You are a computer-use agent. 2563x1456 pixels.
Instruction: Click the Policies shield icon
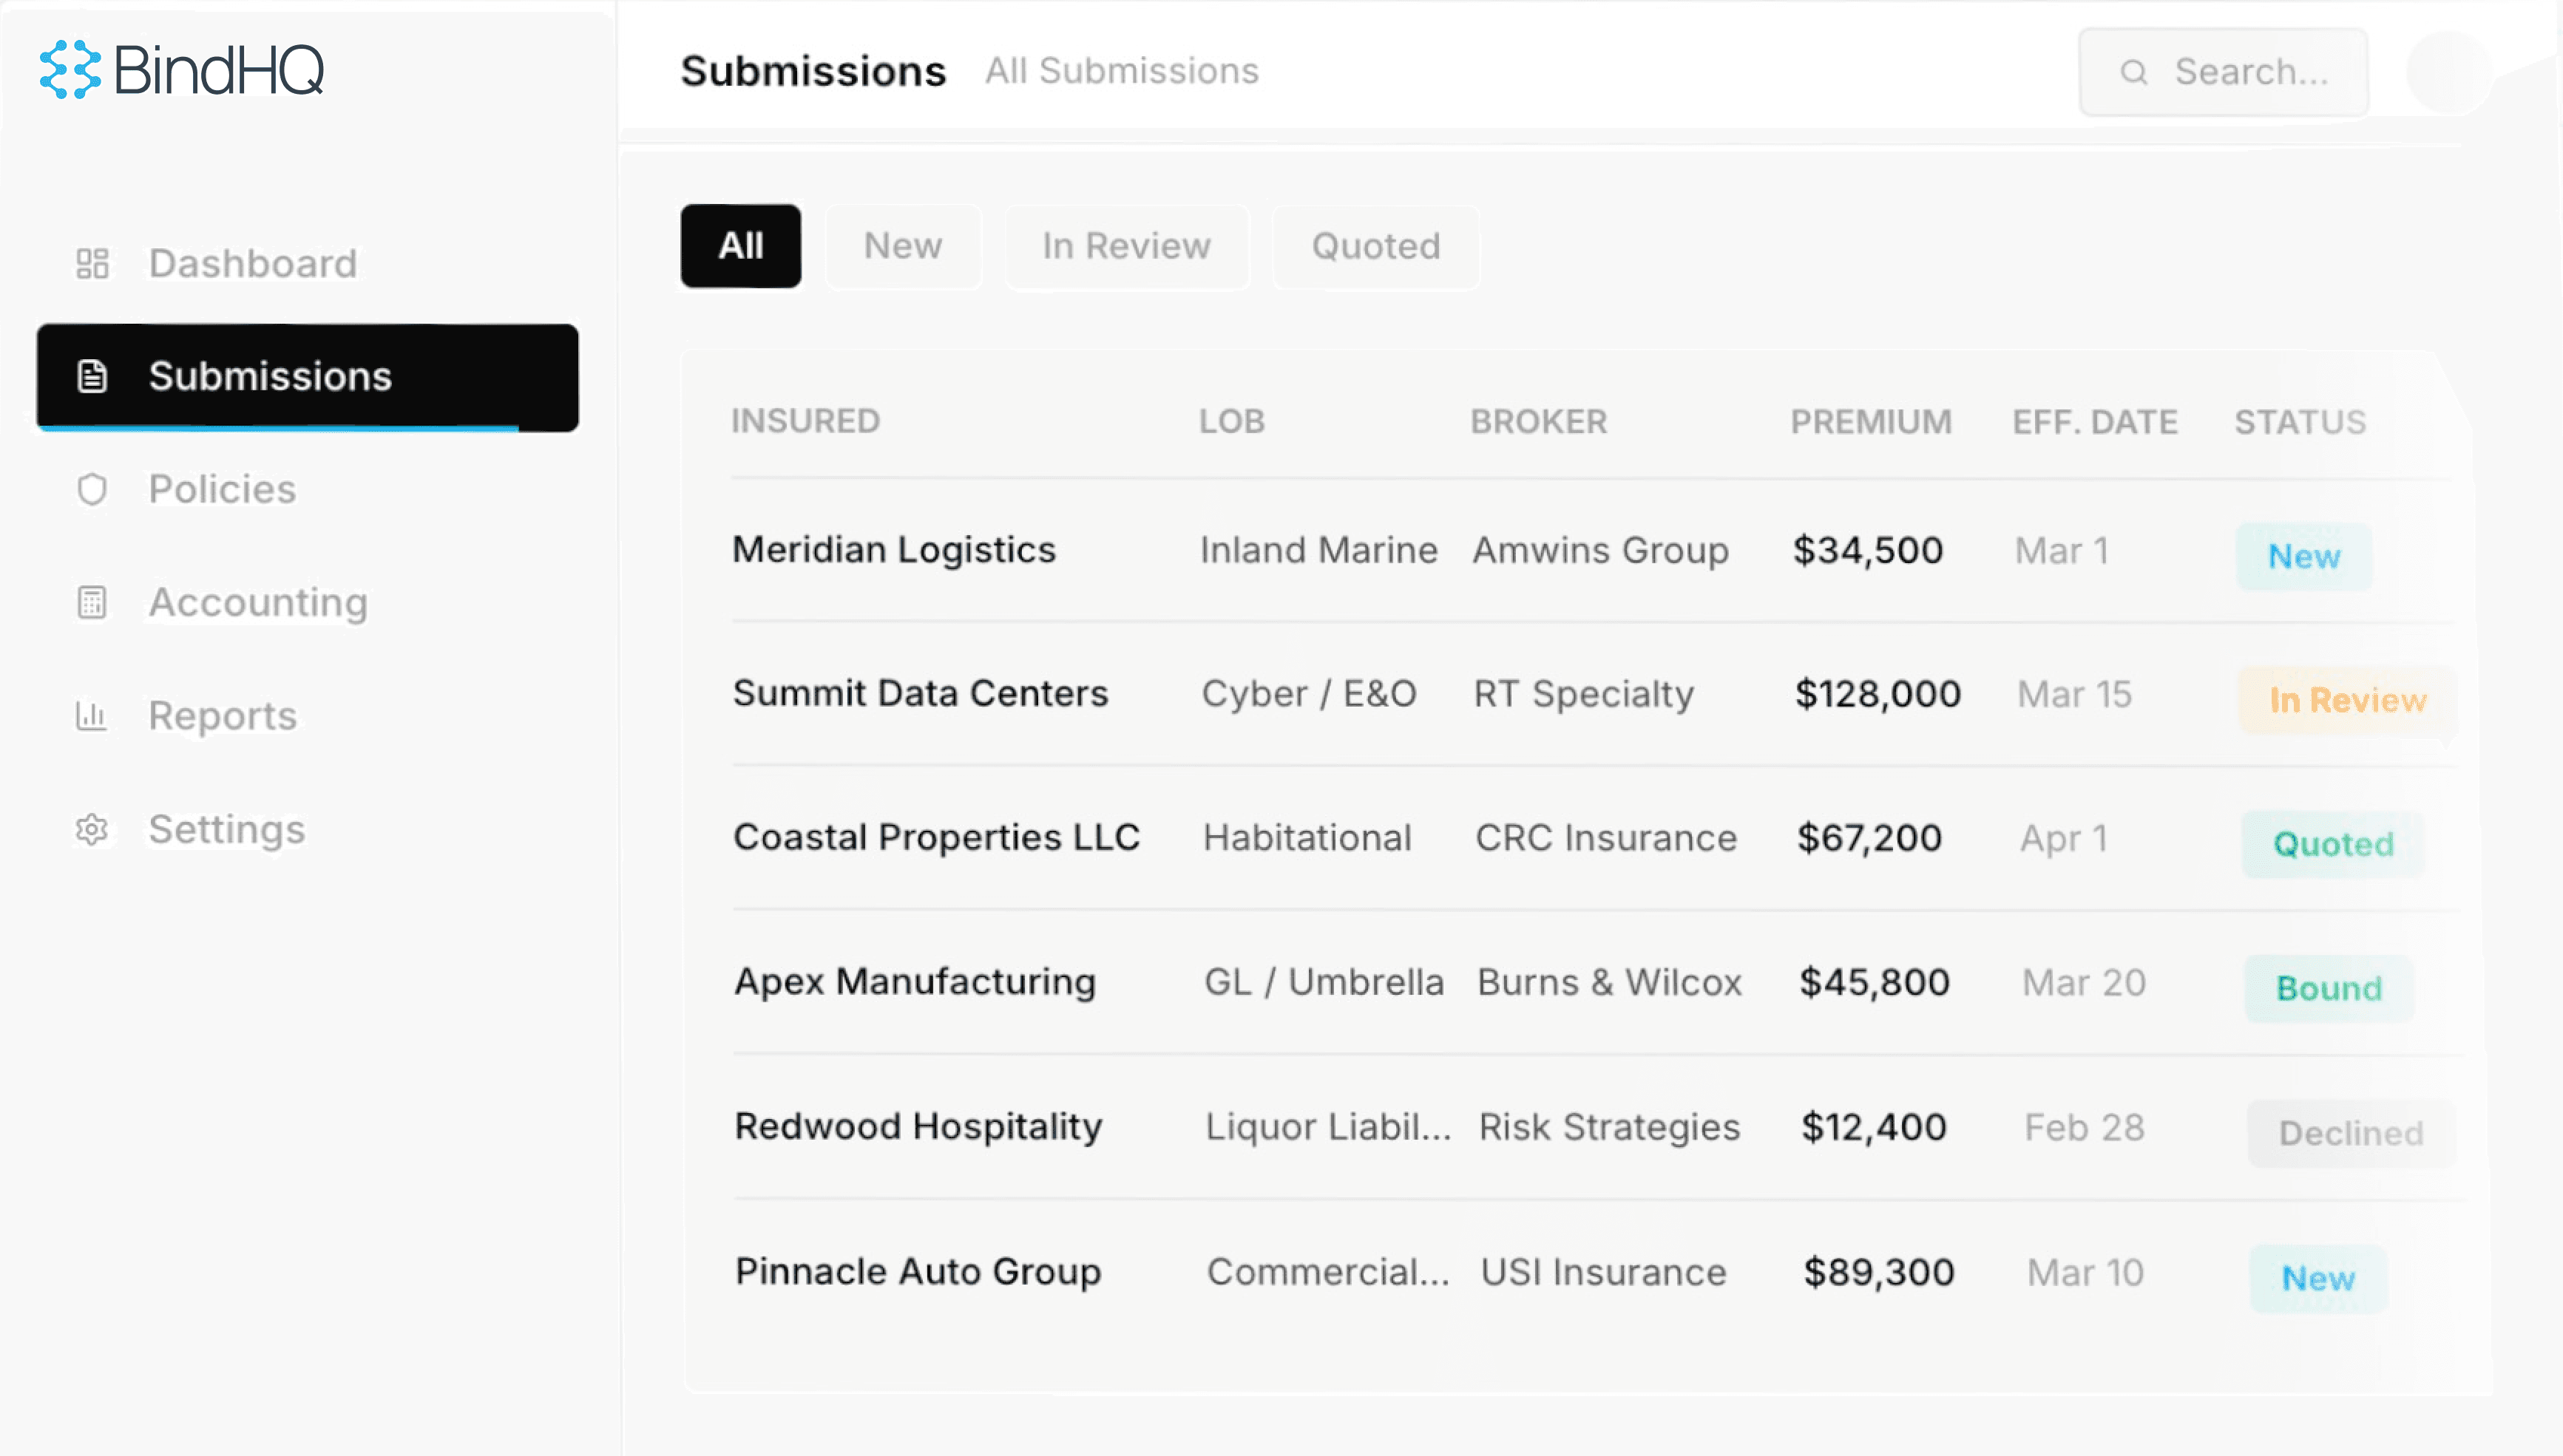(92, 490)
